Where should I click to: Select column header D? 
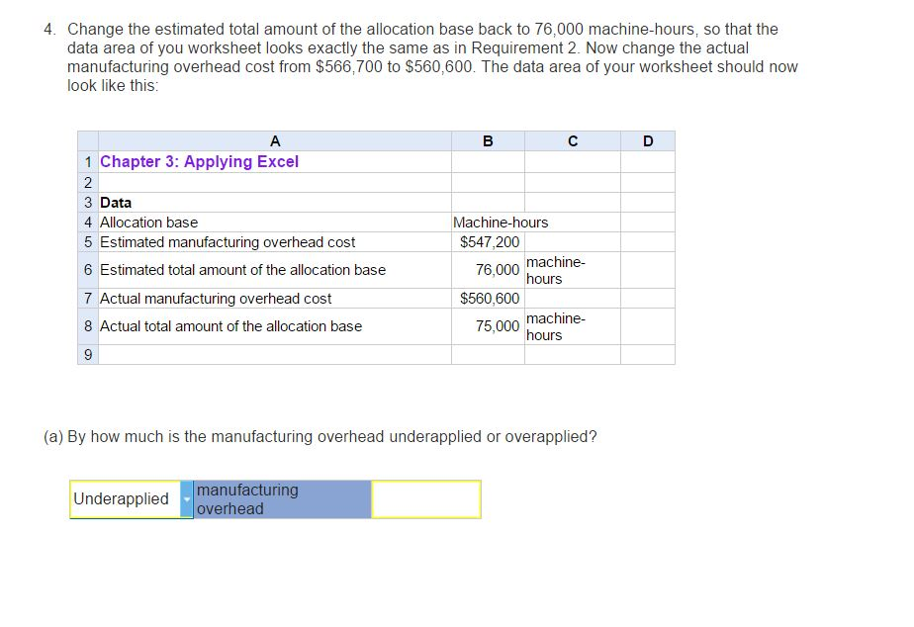[648, 140]
